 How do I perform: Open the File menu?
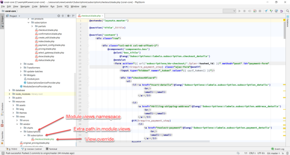tap(3, 7)
